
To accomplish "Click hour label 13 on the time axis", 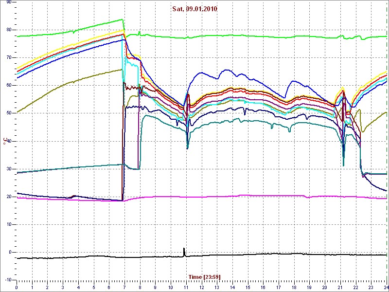I will (x=217, y=288).
